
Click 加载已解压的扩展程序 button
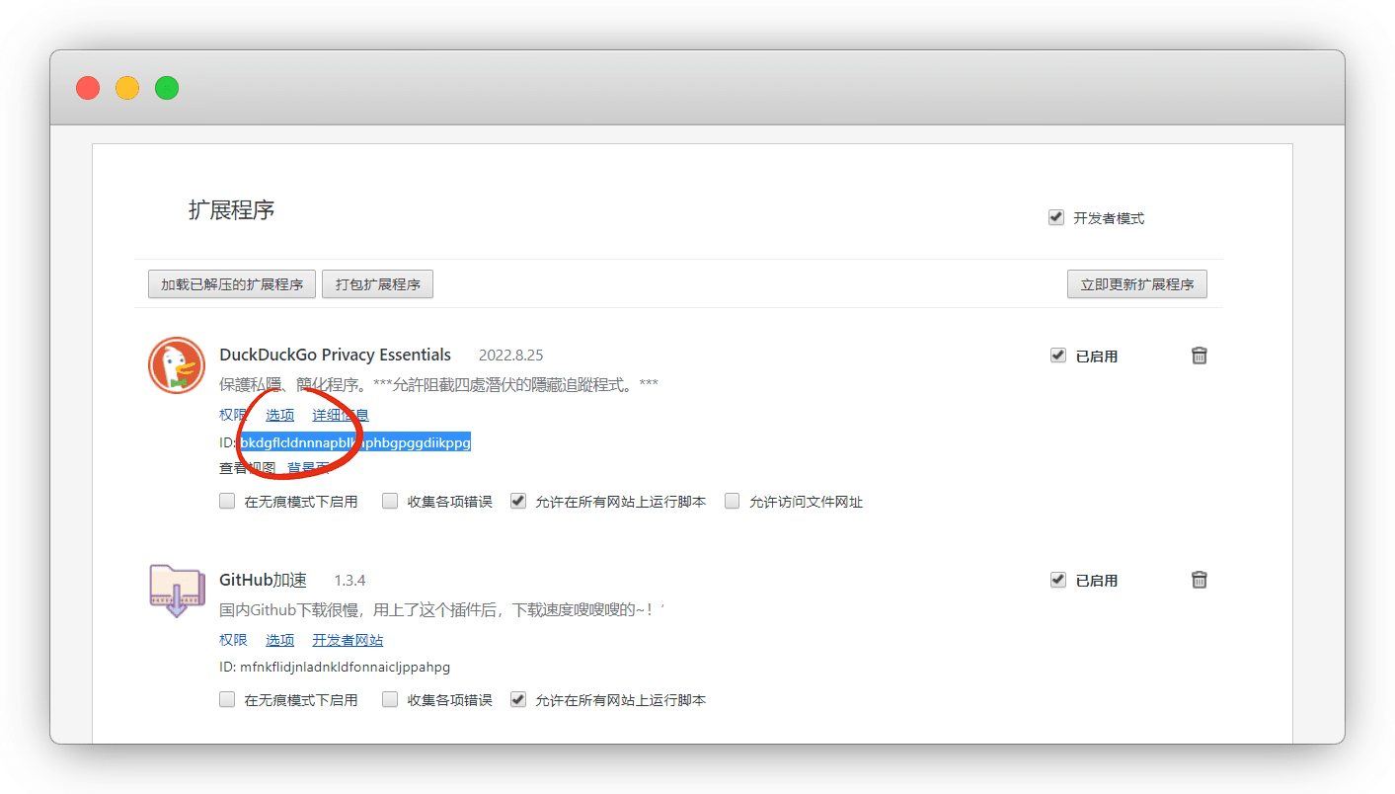point(232,284)
